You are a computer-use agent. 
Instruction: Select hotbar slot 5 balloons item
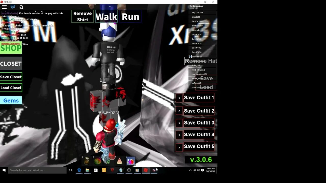click(130, 161)
